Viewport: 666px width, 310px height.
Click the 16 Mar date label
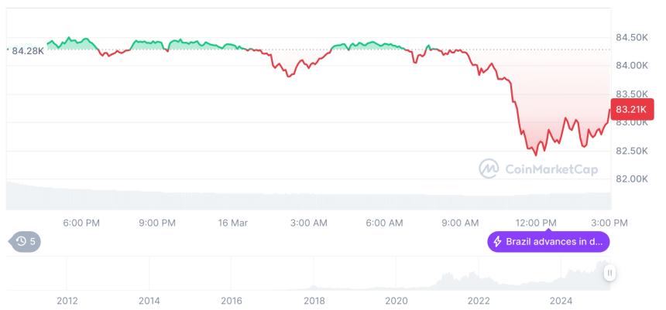pos(233,223)
